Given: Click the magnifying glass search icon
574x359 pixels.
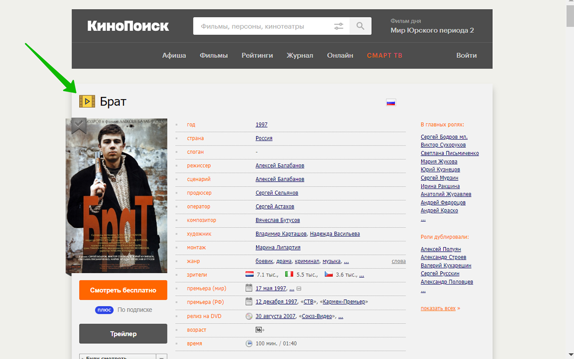Looking at the screenshot, I should click(x=361, y=26).
